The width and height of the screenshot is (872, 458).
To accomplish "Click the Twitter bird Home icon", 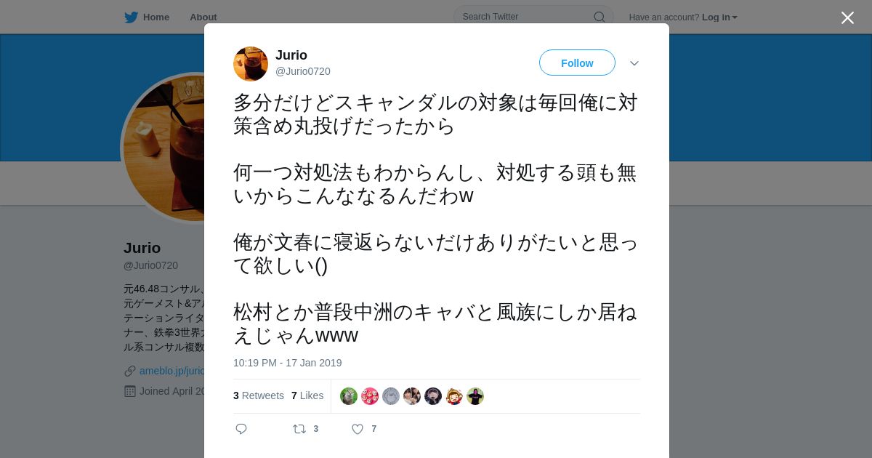I will (x=131, y=17).
